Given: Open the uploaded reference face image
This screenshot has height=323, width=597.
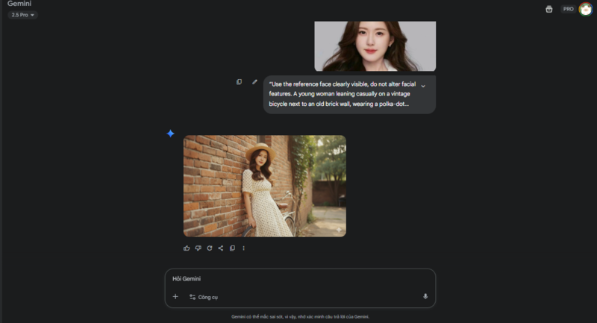Looking at the screenshot, I should click(x=375, y=46).
